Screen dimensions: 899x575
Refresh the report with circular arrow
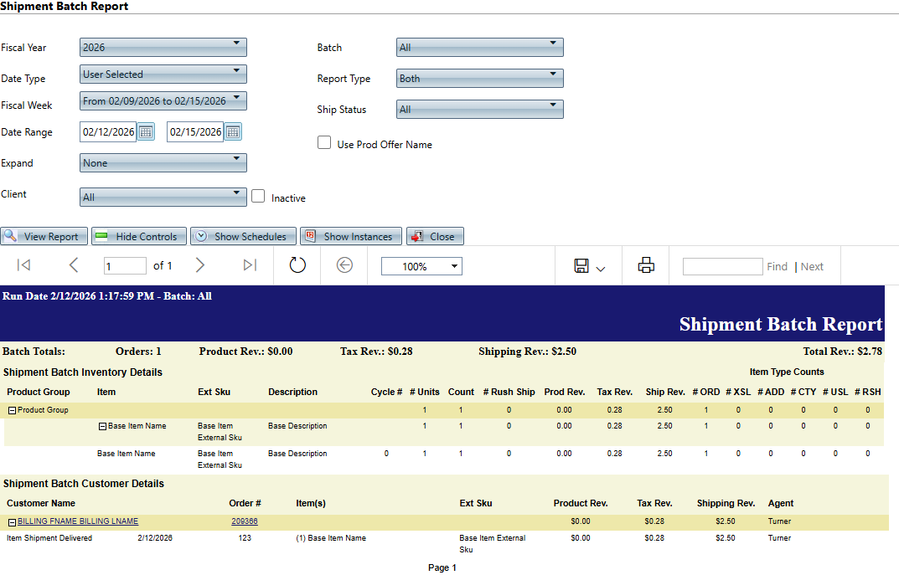click(297, 265)
